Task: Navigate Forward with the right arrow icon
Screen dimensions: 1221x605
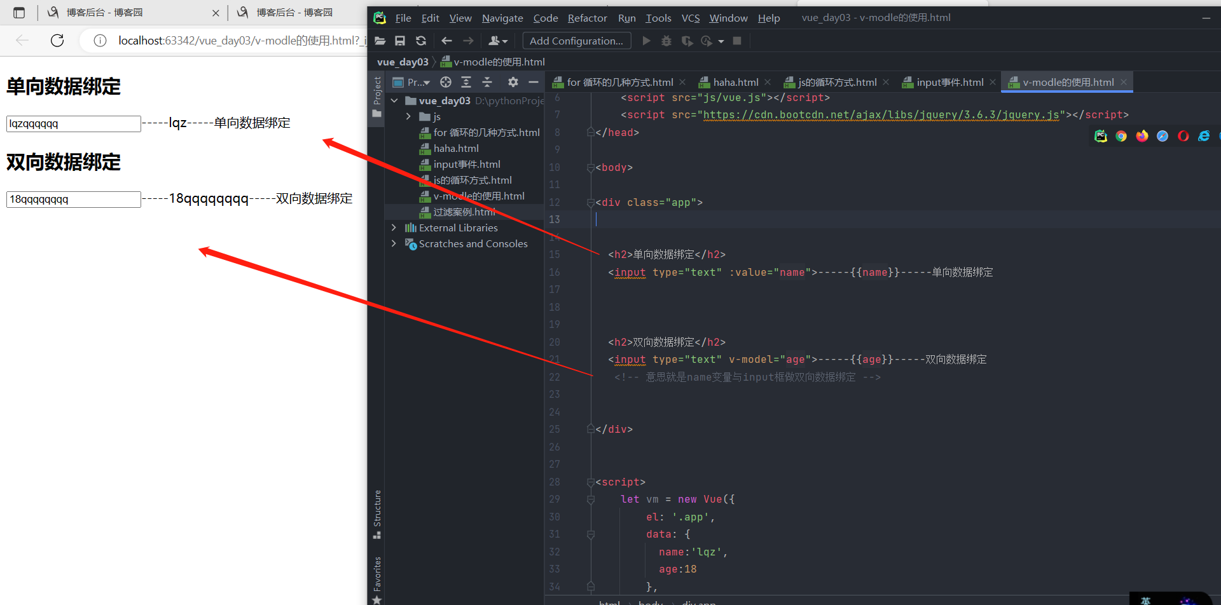Action: tap(468, 41)
